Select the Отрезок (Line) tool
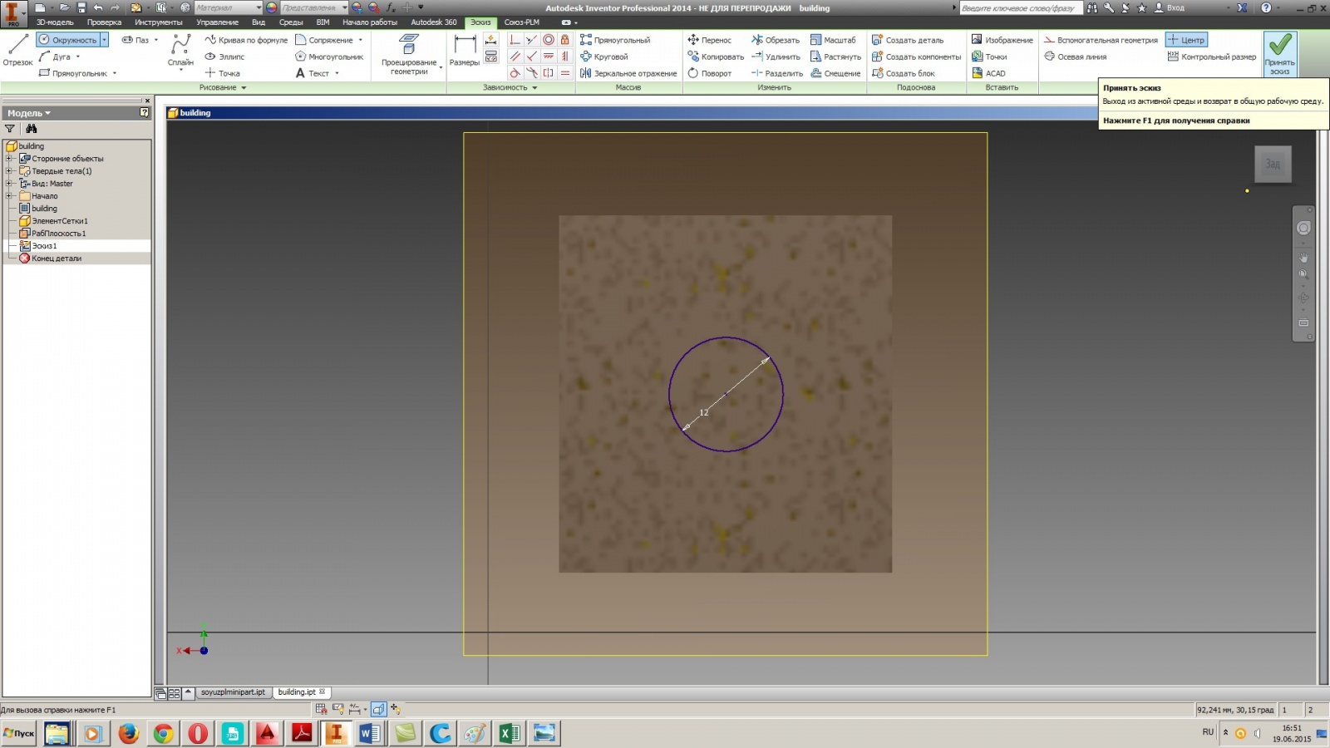 [17, 51]
